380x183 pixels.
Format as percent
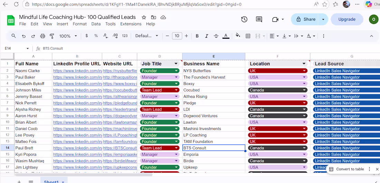96,36
